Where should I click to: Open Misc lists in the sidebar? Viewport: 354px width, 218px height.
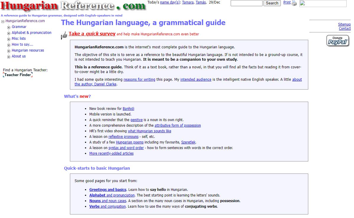[19, 39]
